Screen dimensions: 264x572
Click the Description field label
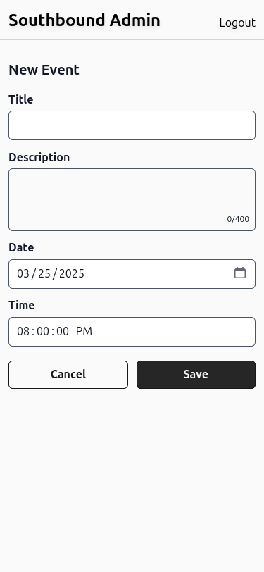tap(39, 157)
